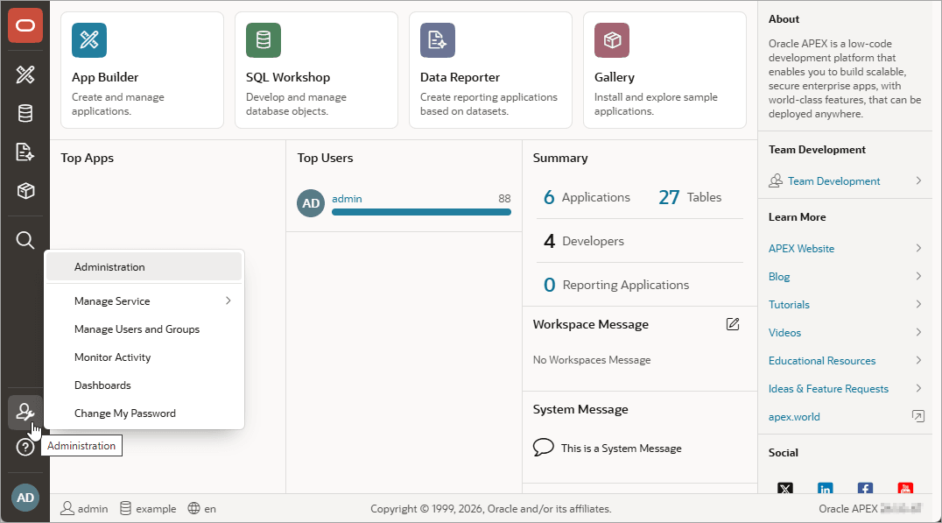Image resolution: width=942 pixels, height=523 pixels.
Task: Select Administration in the popup menu
Action: (144, 267)
